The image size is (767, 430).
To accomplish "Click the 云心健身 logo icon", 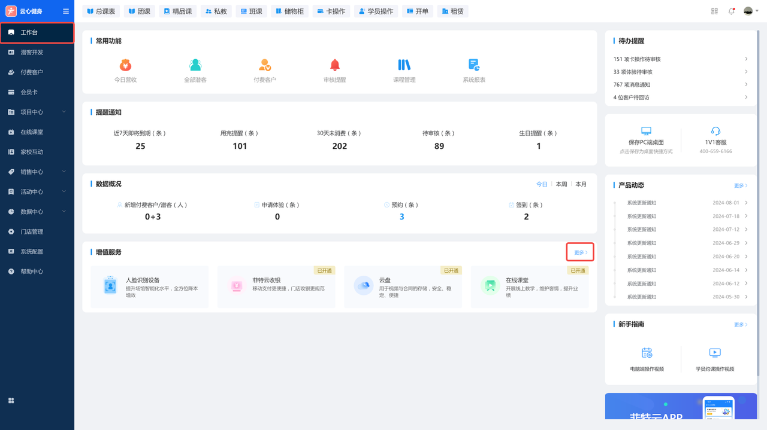I will tap(11, 11).
